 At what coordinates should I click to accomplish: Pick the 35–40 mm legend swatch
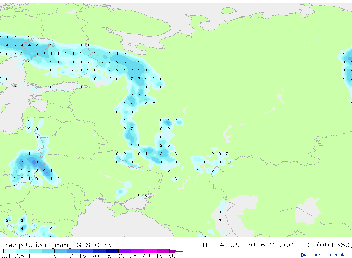[x=138, y=251]
